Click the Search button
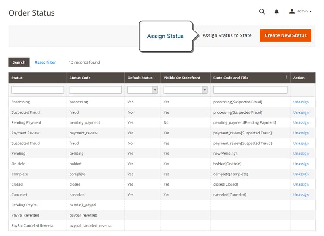The width and height of the screenshot is (324, 236). pos(19,62)
